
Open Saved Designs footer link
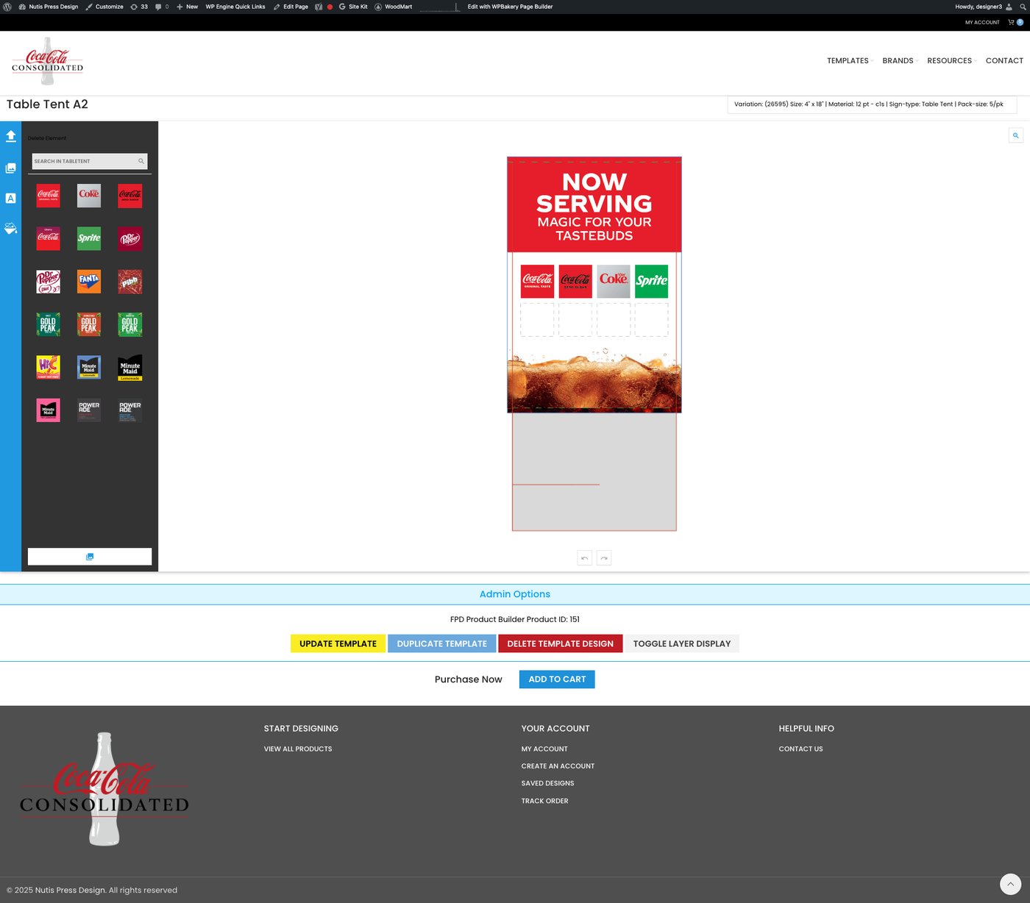(x=547, y=784)
